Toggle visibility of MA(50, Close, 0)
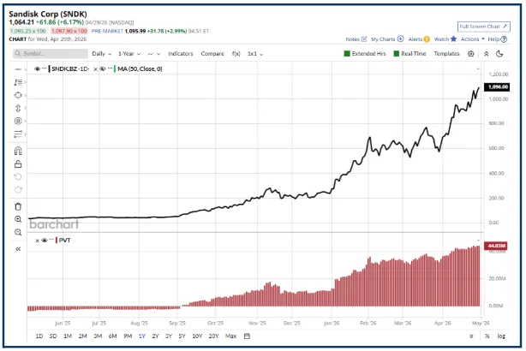This screenshot has height=351, width=526. point(103,68)
